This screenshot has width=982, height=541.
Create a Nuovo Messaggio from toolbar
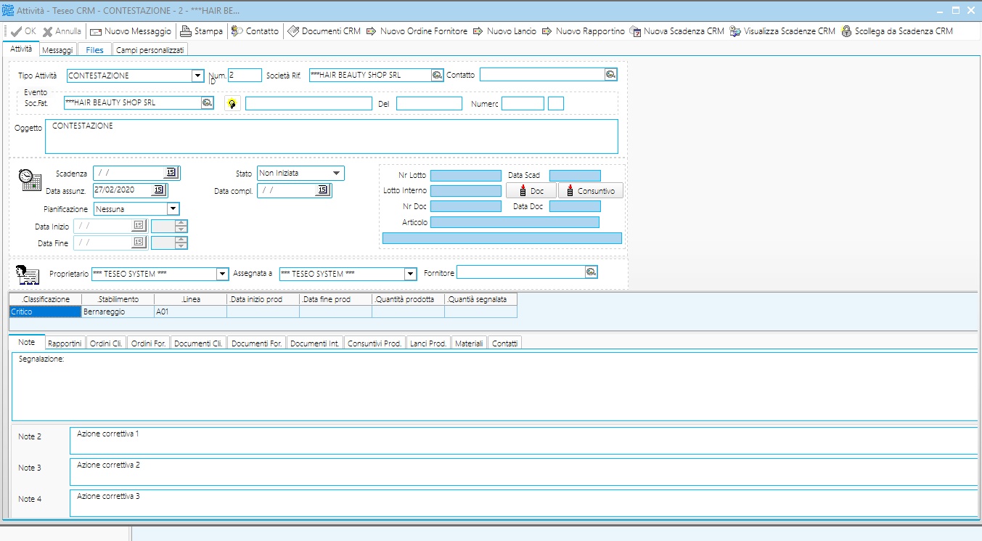tap(131, 31)
